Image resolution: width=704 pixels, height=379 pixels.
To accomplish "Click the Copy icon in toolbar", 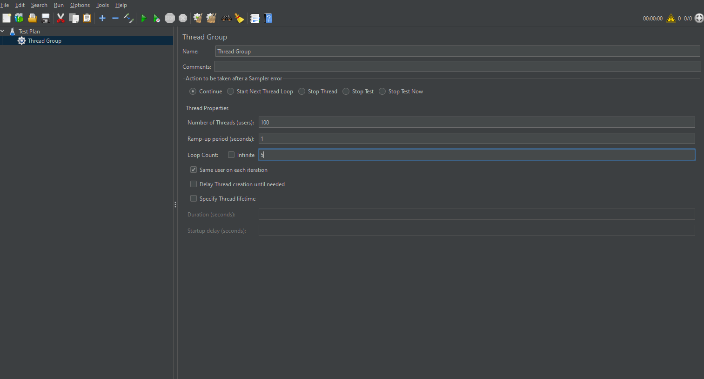I will click(74, 18).
